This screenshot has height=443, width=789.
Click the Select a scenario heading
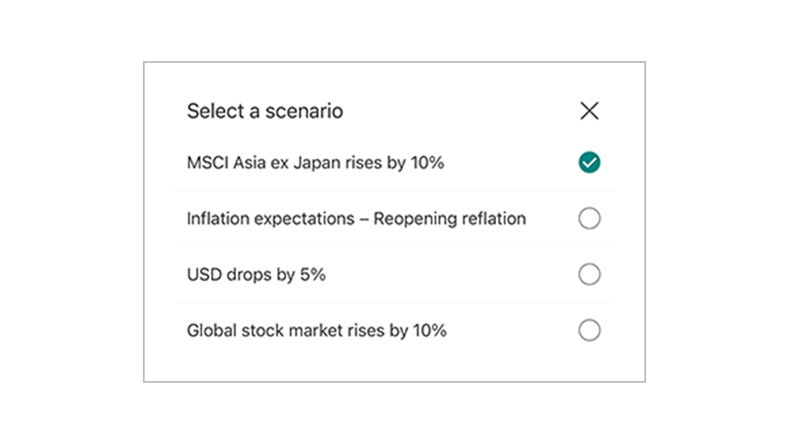pyautogui.click(x=264, y=111)
